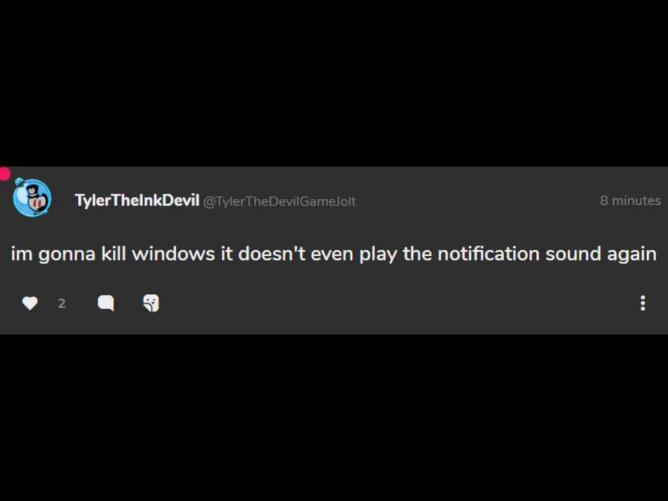Click the small teal badge on the avatar frame
The height and width of the screenshot is (501, 668).
click(x=19, y=183)
